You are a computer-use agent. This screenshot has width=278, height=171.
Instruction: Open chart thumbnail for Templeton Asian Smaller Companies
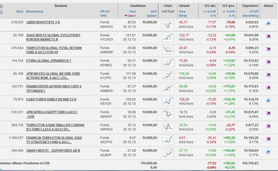coord(167,127)
